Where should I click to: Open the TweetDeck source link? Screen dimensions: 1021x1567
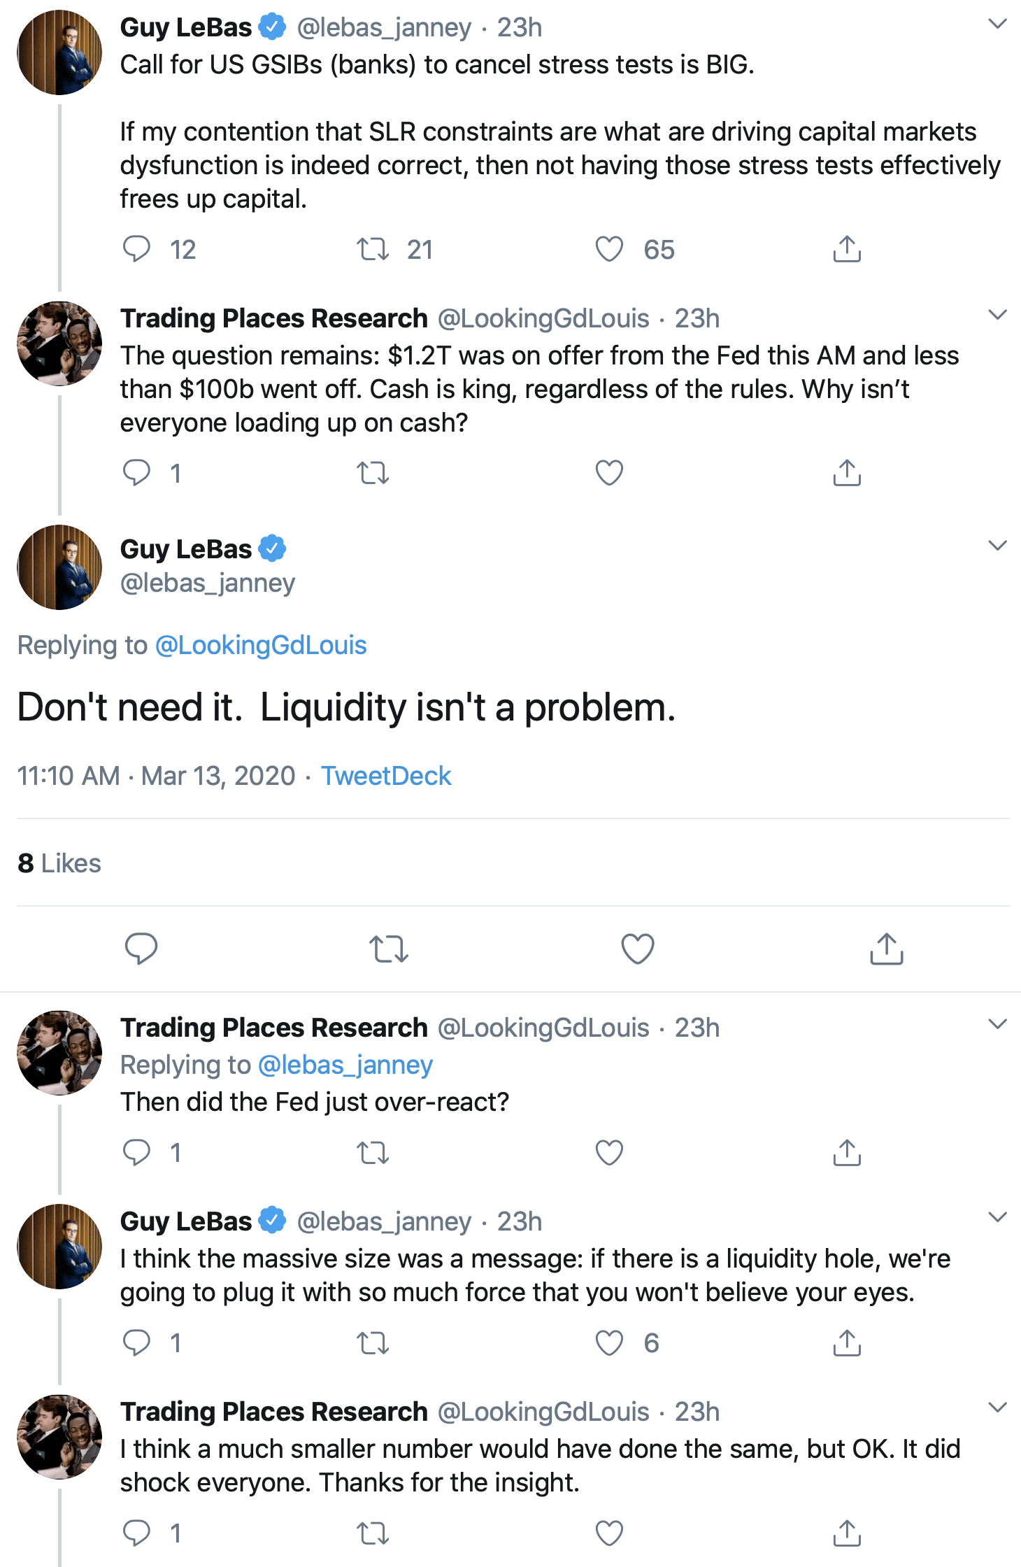[386, 776]
